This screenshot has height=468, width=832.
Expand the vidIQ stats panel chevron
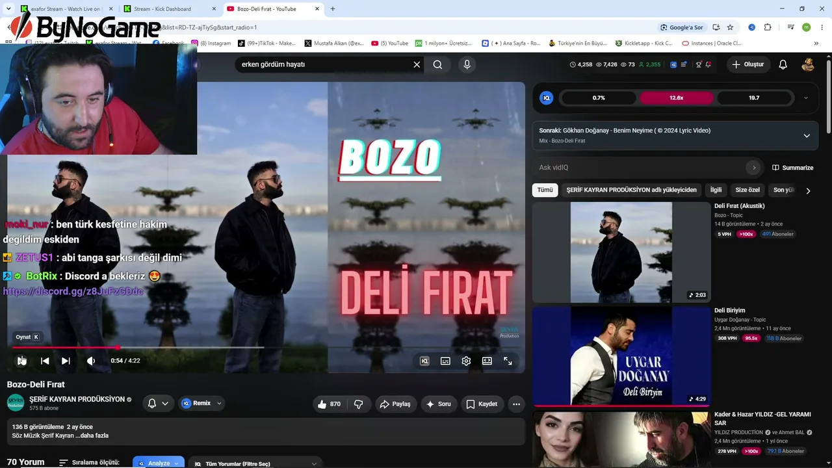pyautogui.click(x=806, y=97)
